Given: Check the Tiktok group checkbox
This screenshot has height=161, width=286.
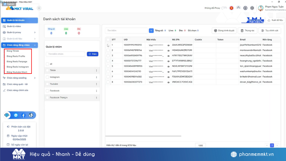Looking at the screenshot, I should 47,70.
